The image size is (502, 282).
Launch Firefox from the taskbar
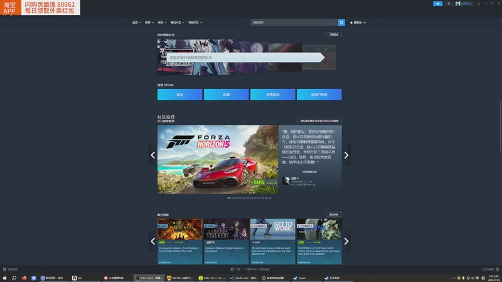(x=24, y=278)
